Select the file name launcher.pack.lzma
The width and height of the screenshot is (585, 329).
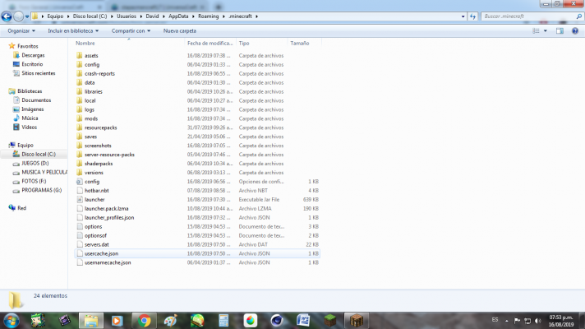(106, 208)
